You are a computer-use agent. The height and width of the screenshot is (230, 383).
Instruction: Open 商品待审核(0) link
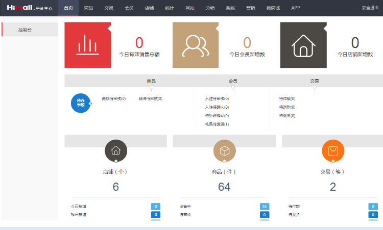pyautogui.click(x=114, y=98)
